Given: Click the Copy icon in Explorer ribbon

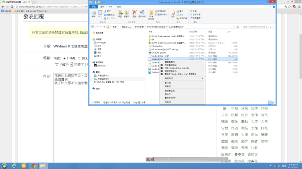Looking at the screenshot, I should point(93,13).
